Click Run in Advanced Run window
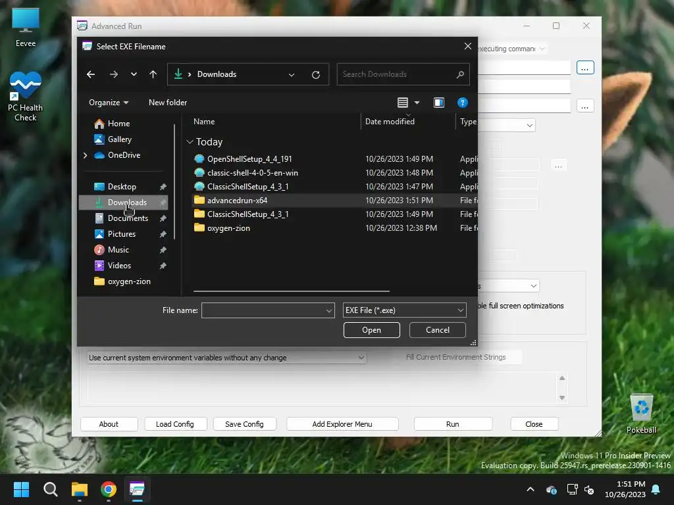Viewport: 674px width, 505px height. (453, 424)
